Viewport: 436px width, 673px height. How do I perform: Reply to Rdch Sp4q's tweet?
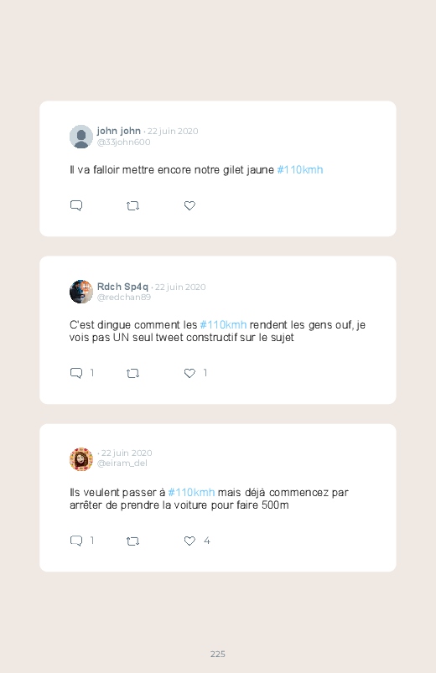[76, 373]
